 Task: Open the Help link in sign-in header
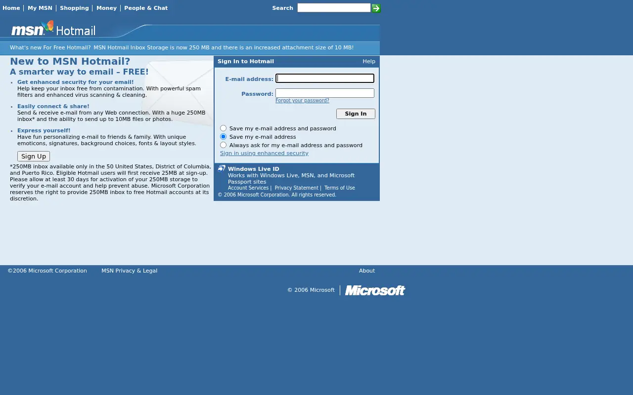pos(369,61)
